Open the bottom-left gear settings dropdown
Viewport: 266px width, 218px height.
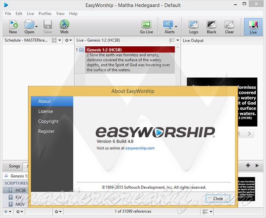[19, 212]
